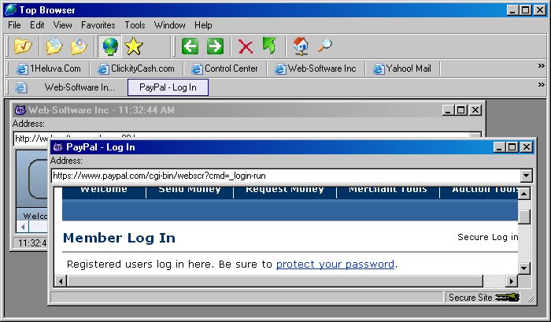551x322 pixels.
Task: Maximize the Web-Software Inc window
Action: (x=461, y=110)
